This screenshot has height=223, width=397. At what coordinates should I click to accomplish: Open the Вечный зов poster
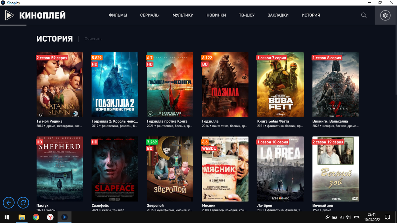pyautogui.click(x=335, y=169)
